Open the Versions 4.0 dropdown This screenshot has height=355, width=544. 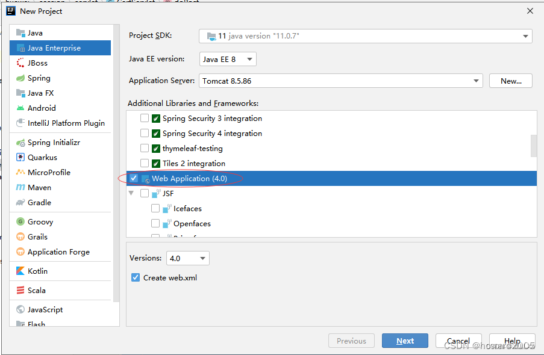188,258
